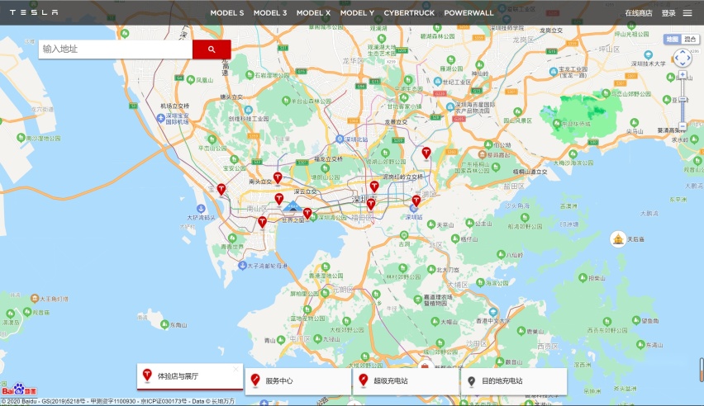Pan the map left with the arrow control

[x=676, y=58]
